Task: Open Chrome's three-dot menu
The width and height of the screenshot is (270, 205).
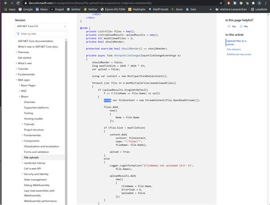Action: click(x=265, y=3)
